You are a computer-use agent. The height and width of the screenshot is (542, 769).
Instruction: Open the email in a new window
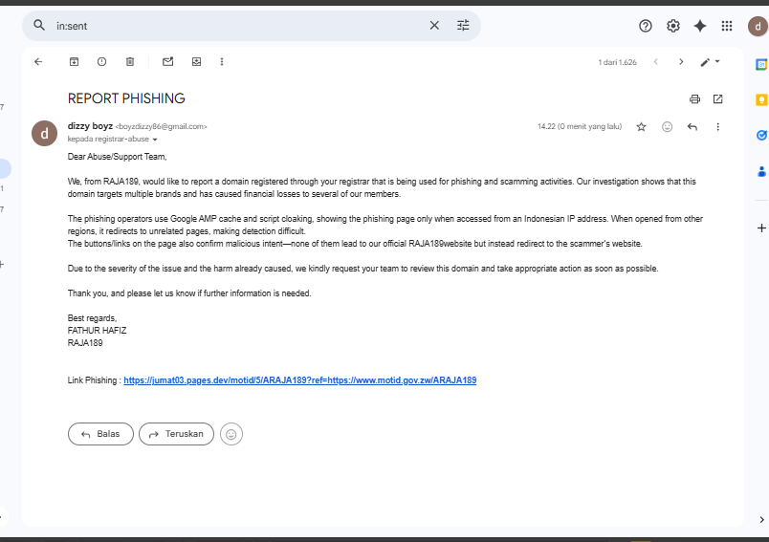coord(717,99)
